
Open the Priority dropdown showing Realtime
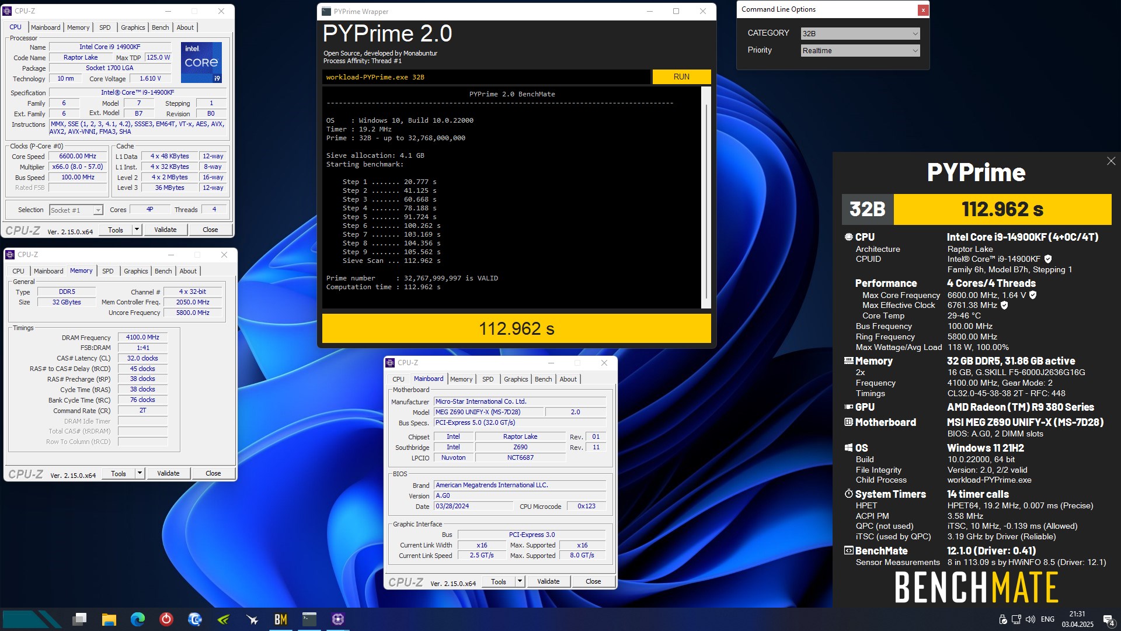coord(860,51)
